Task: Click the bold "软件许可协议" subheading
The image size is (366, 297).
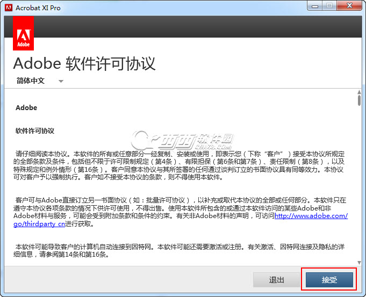Action: (35, 131)
